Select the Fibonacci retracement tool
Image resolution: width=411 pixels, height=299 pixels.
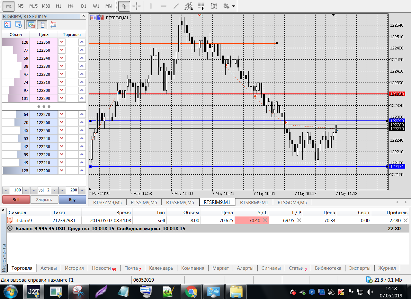tap(201, 6)
